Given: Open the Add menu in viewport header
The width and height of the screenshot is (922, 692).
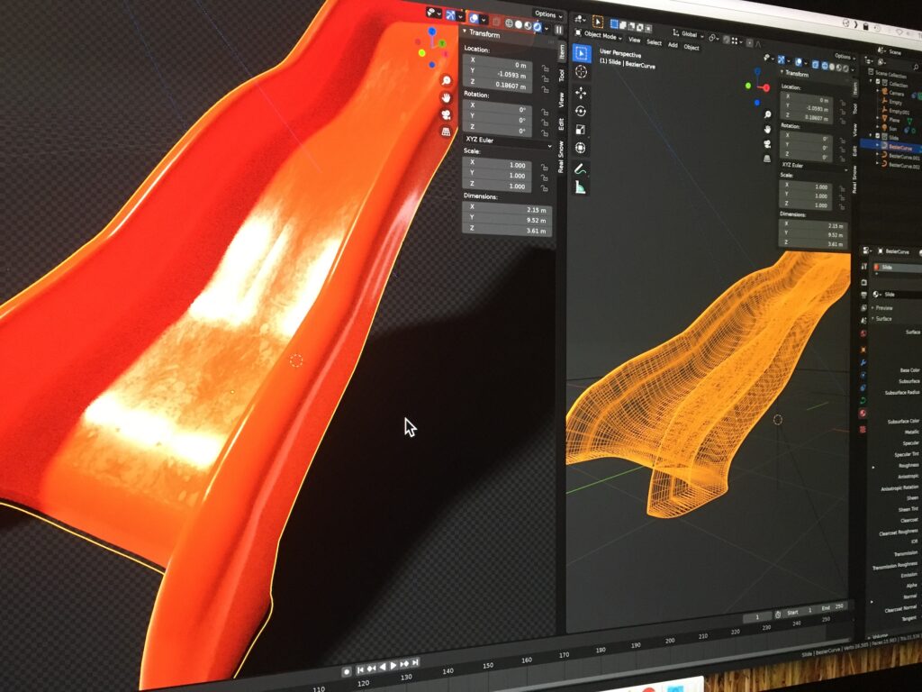Looking at the screenshot, I should [x=673, y=45].
